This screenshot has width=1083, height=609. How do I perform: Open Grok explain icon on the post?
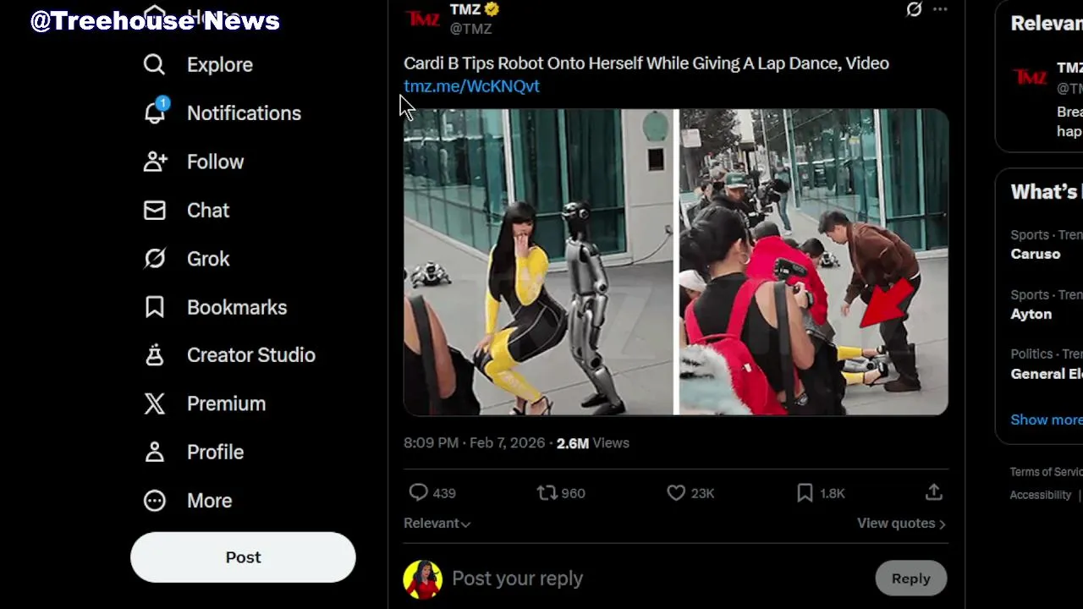(x=914, y=9)
